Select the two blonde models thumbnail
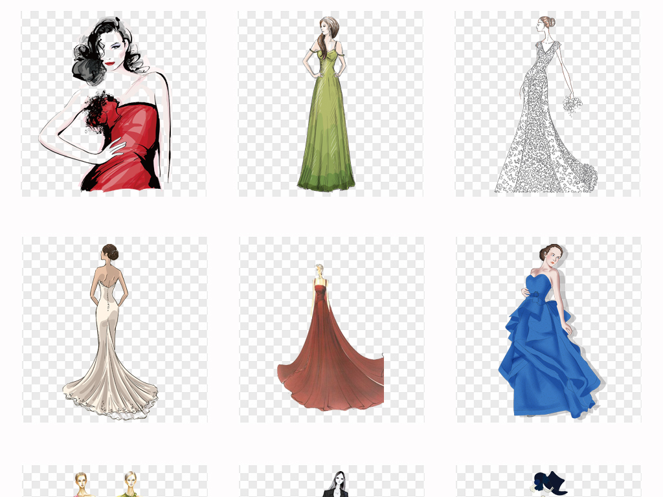This screenshot has height=497, width=663. pyautogui.click(x=115, y=481)
